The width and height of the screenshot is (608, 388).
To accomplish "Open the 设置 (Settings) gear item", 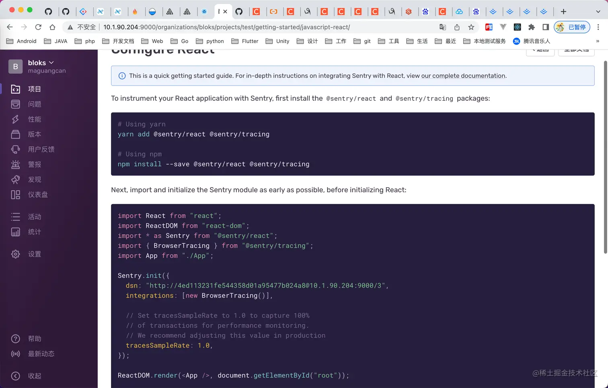I will pyautogui.click(x=27, y=254).
